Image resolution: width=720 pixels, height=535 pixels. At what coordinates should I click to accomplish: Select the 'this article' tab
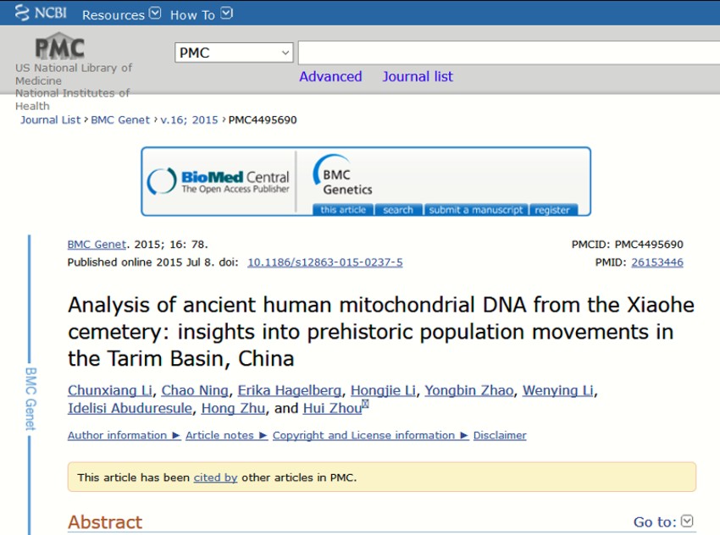[343, 210]
